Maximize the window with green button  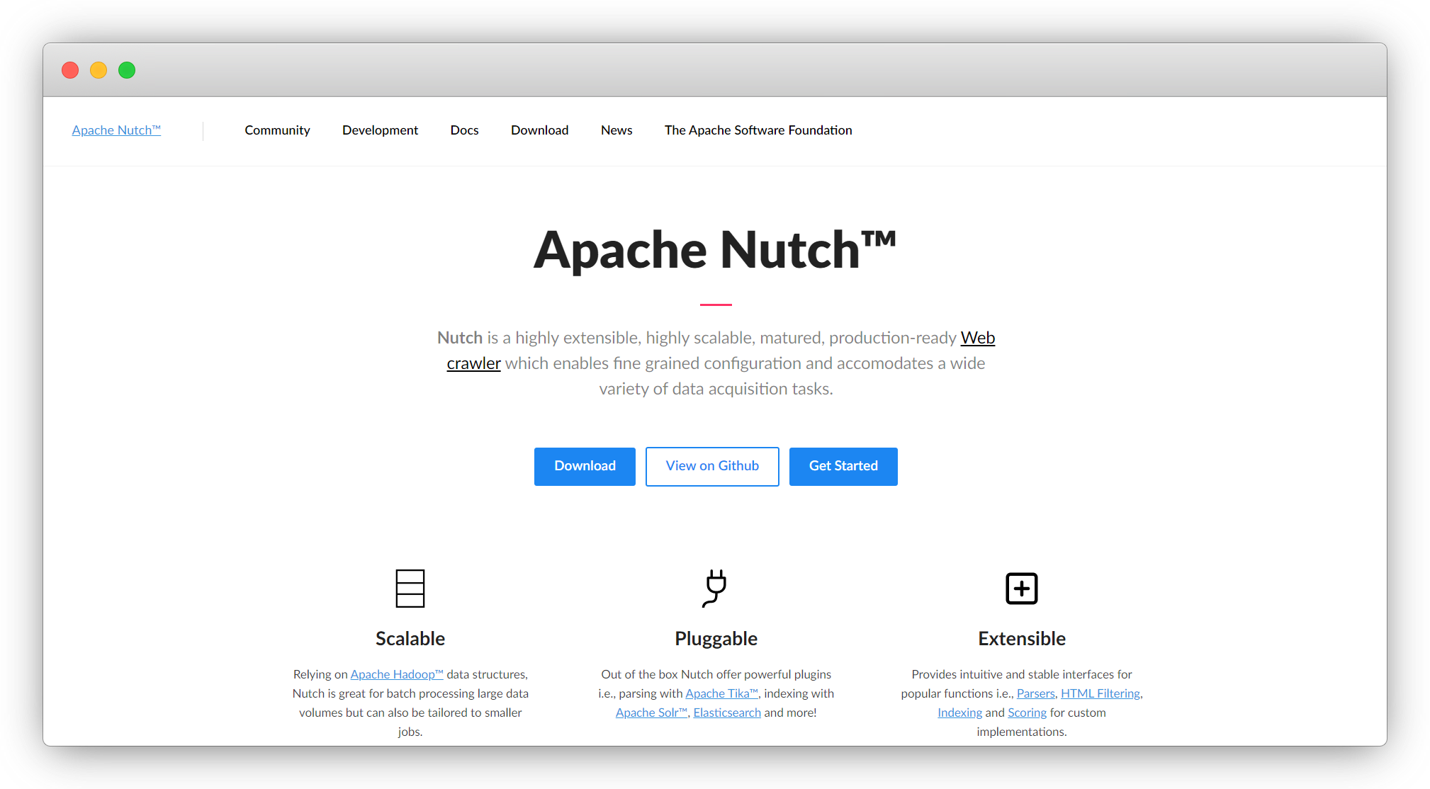tap(127, 70)
